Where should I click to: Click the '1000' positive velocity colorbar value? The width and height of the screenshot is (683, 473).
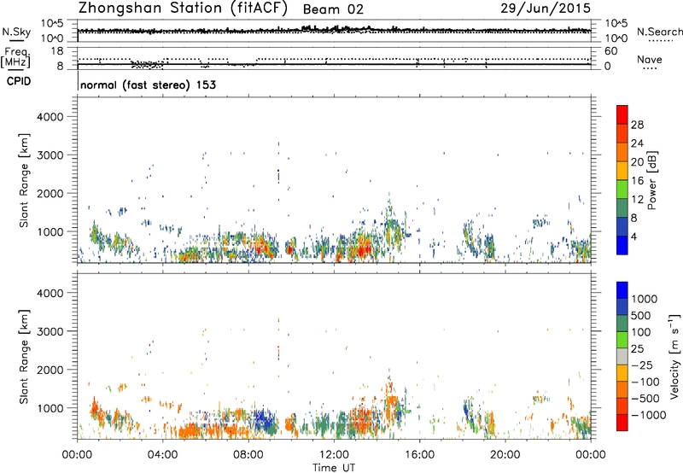click(644, 299)
